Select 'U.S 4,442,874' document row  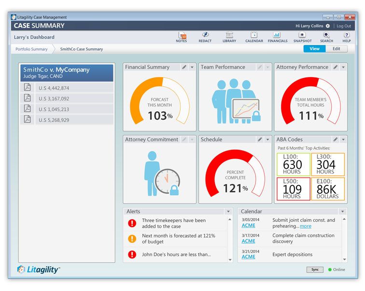(74, 88)
